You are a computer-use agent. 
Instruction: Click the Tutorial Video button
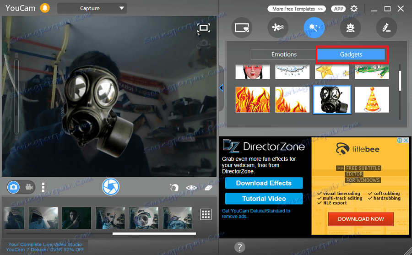point(264,199)
